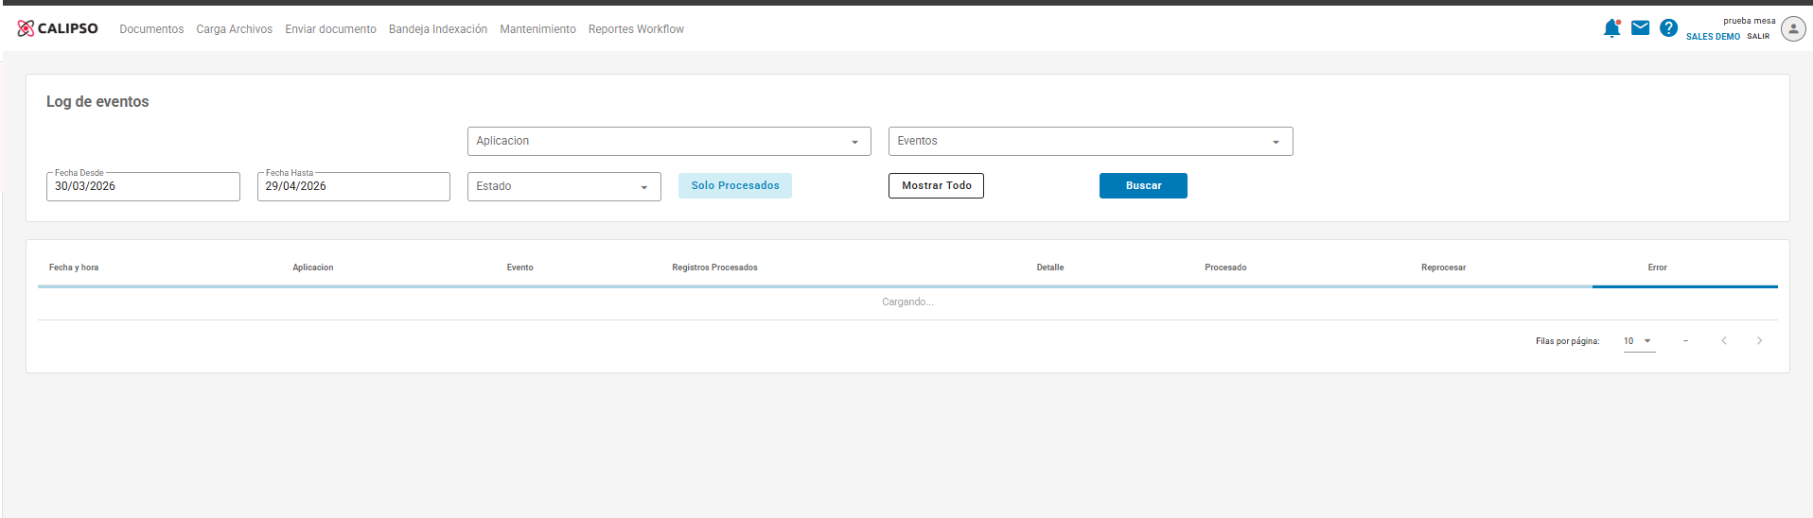Click the Buscar button
This screenshot has height=518, width=1813.
1143,185
